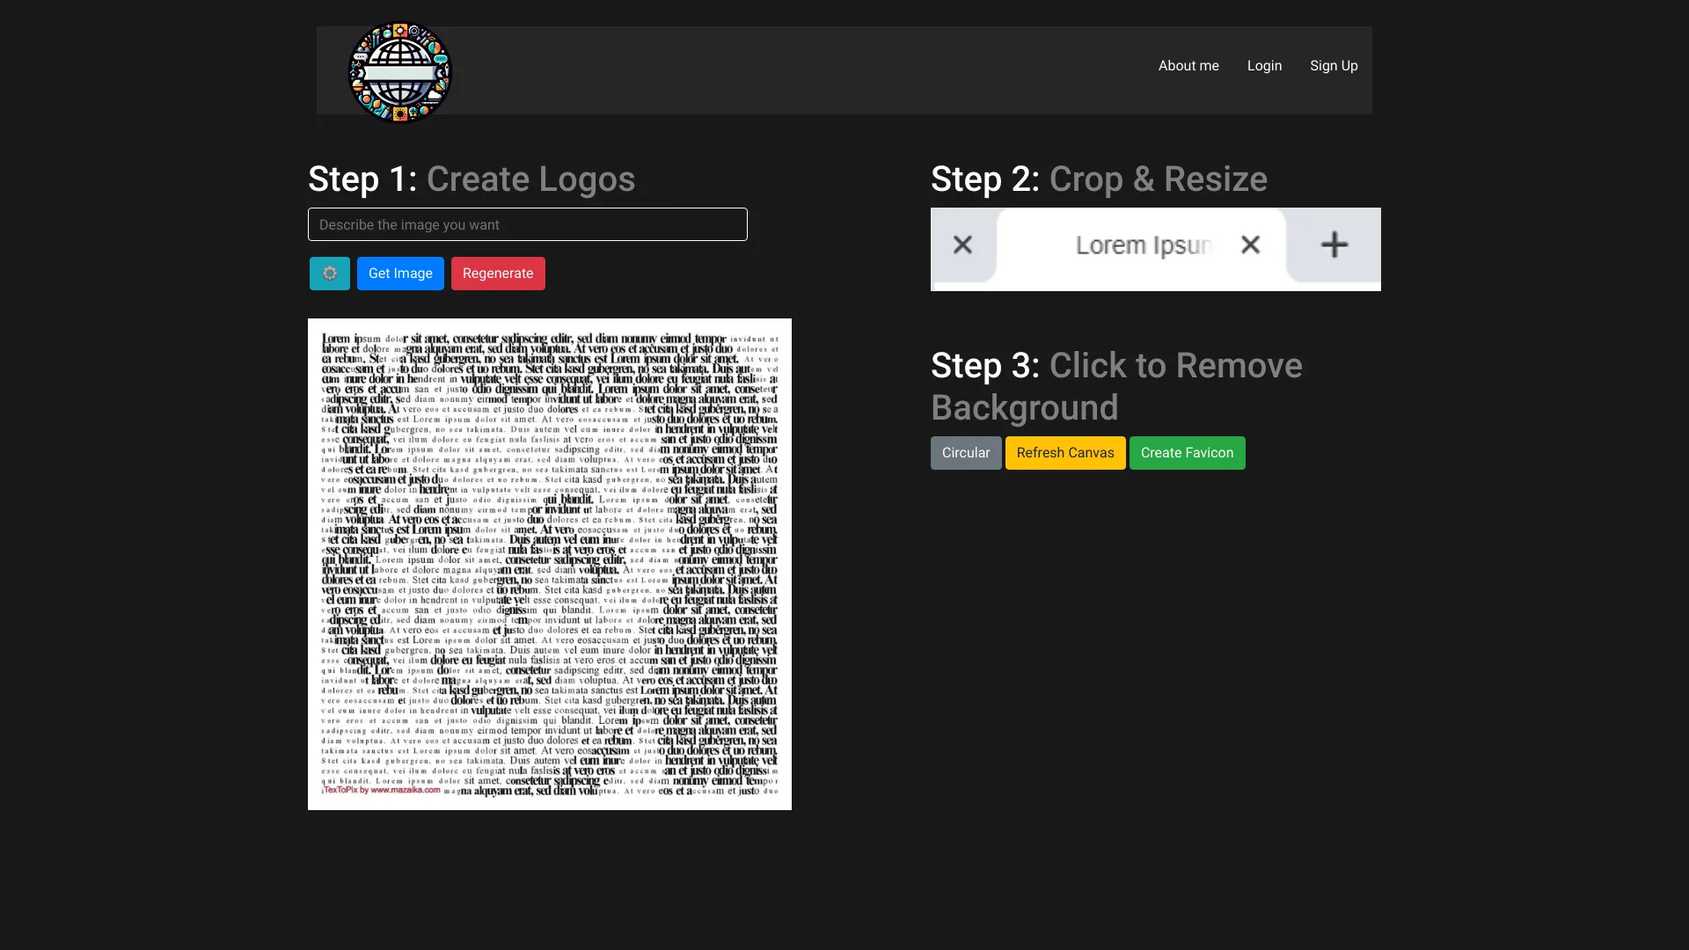Toggle Refresh Canvas button state
The image size is (1689, 950).
tap(1065, 452)
